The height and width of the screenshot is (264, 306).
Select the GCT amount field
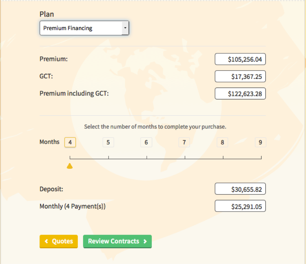pos(240,76)
